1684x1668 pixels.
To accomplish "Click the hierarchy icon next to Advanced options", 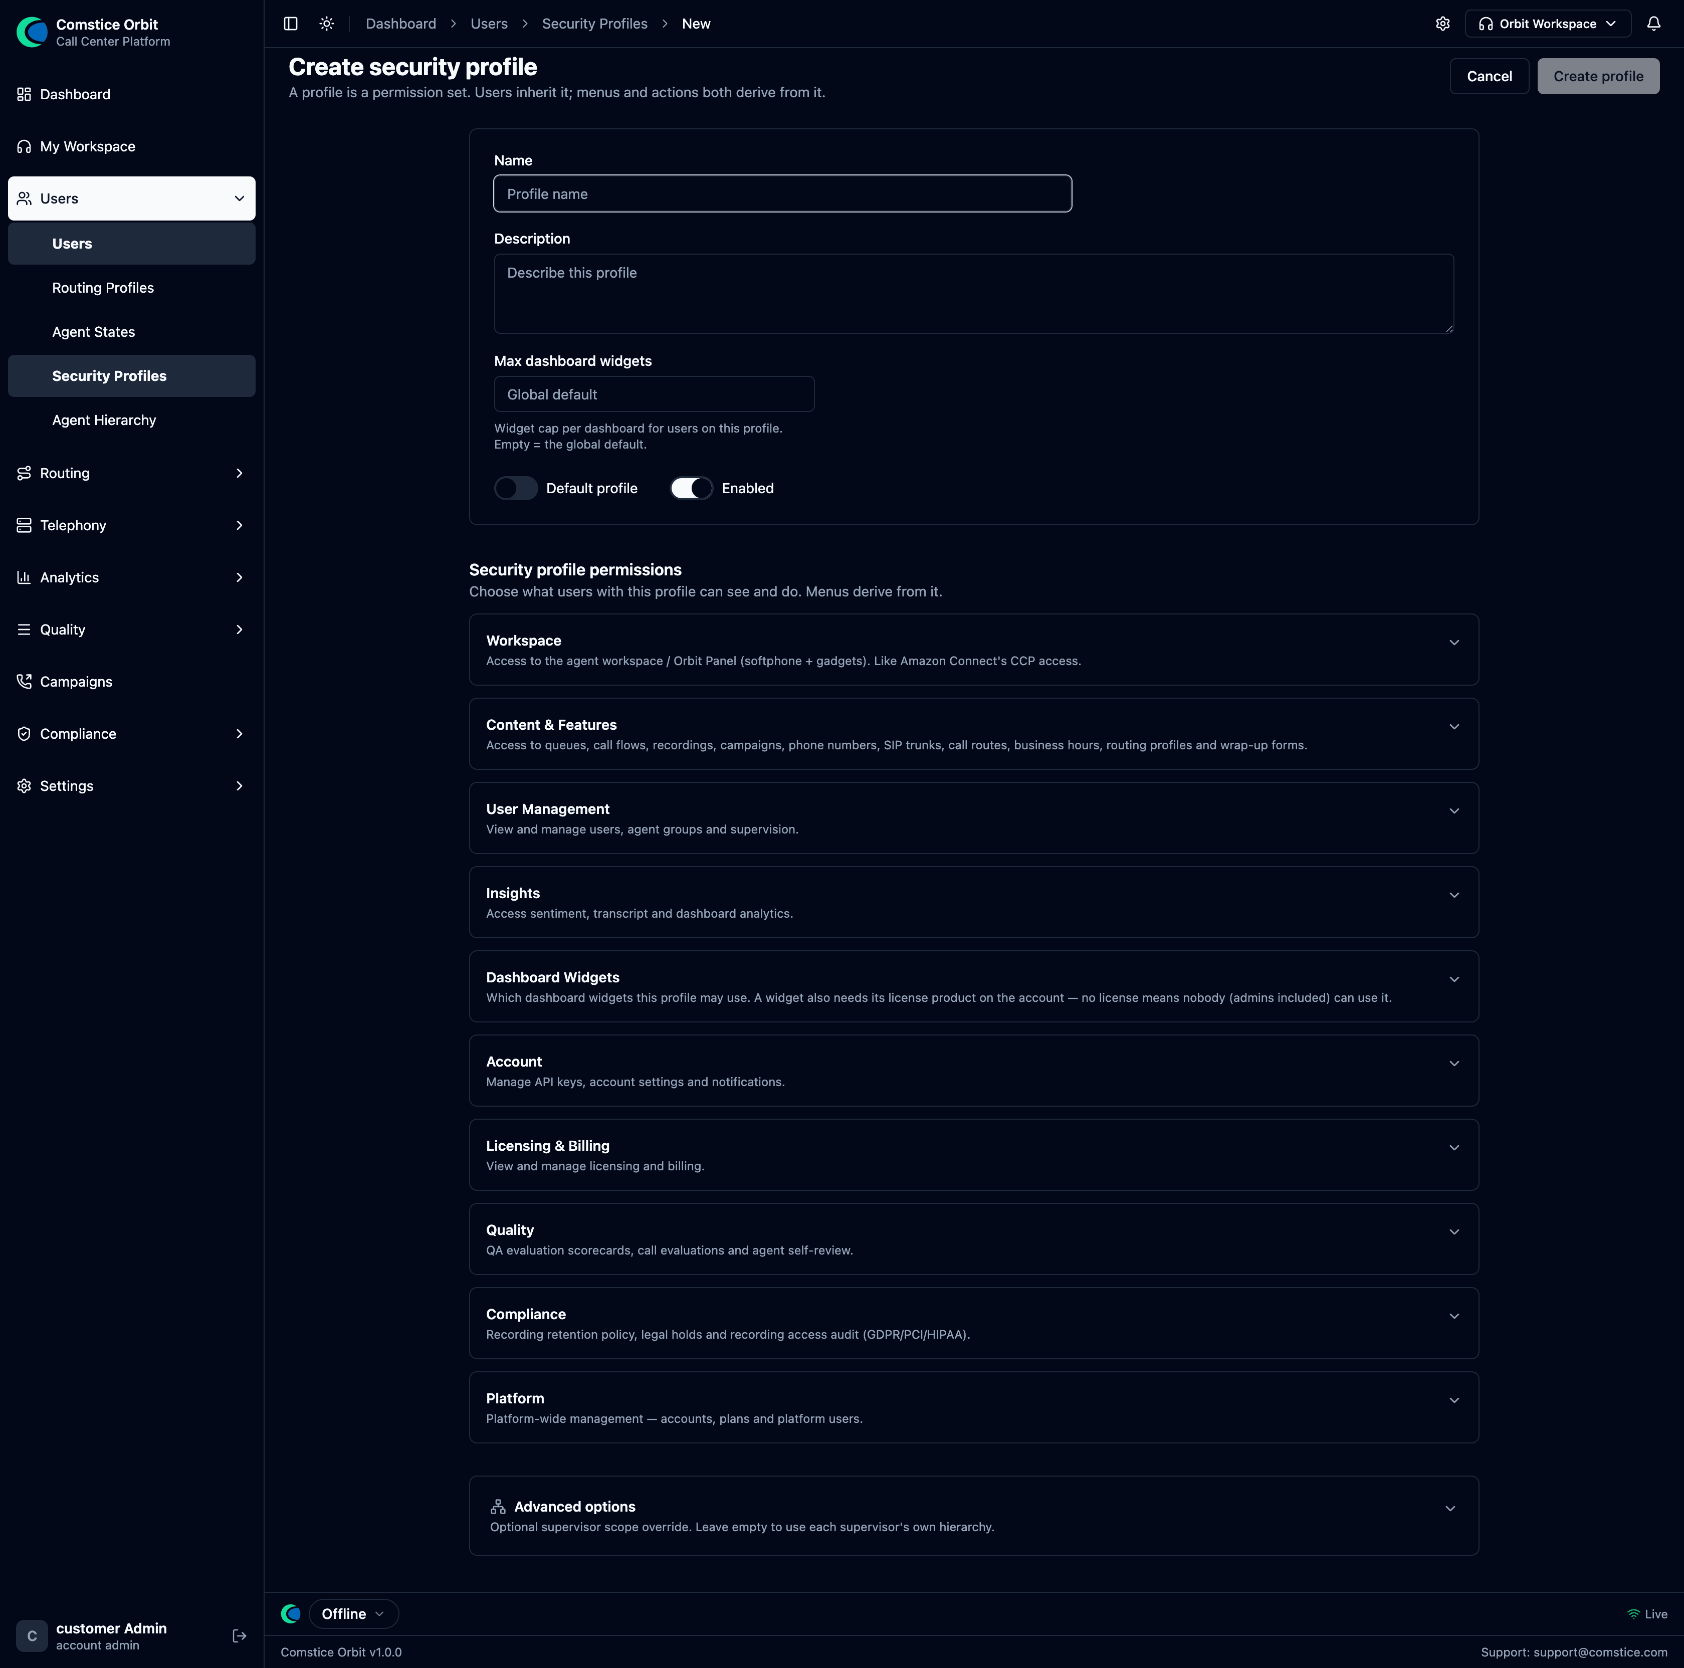I will [498, 1507].
